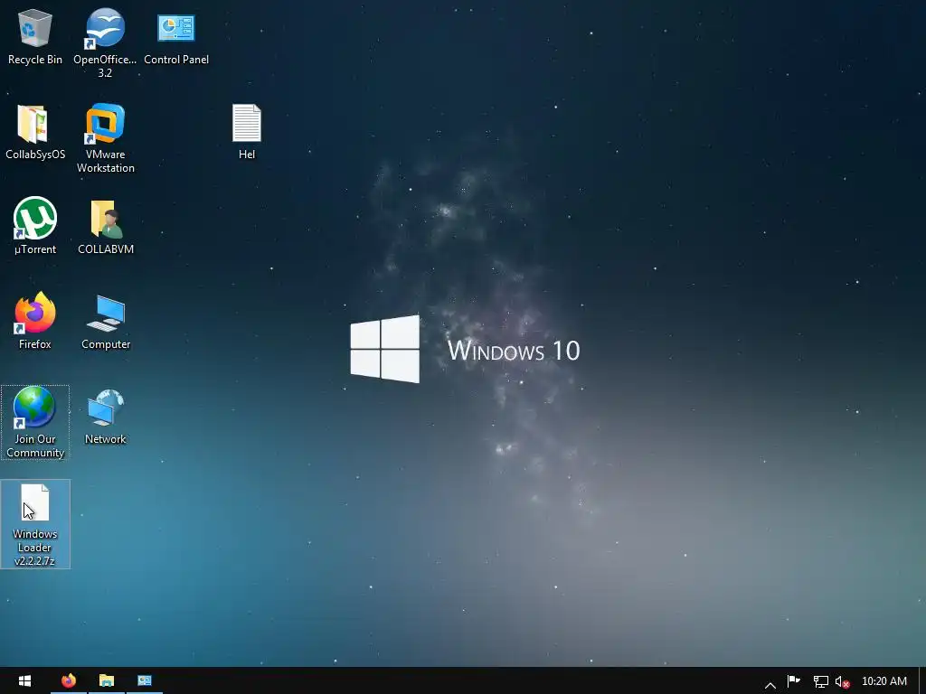Select the Windows Loader v2.2.2.7z file
This screenshot has width=926, height=694.
(35, 524)
